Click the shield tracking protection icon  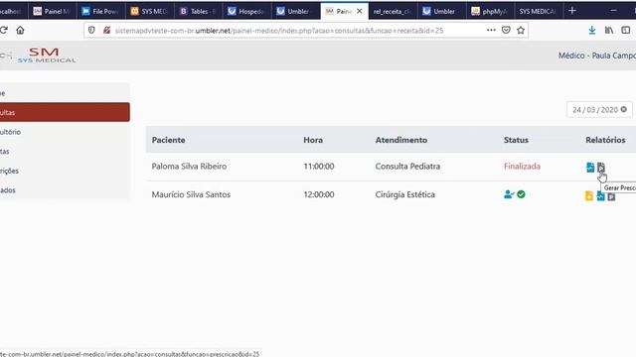point(91,31)
